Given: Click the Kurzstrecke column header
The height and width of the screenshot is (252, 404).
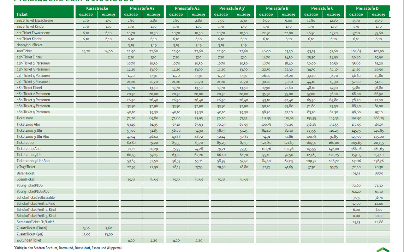Looking at the screenshot, I should (x=97, y=9).
